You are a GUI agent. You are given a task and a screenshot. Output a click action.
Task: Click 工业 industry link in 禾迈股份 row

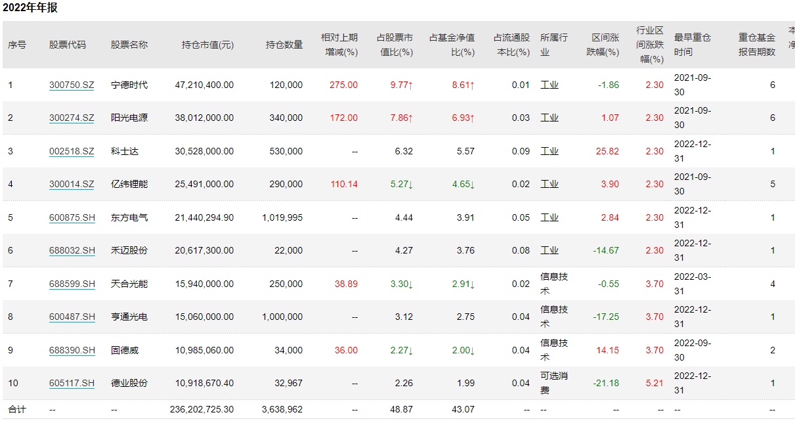click(549, 250)
